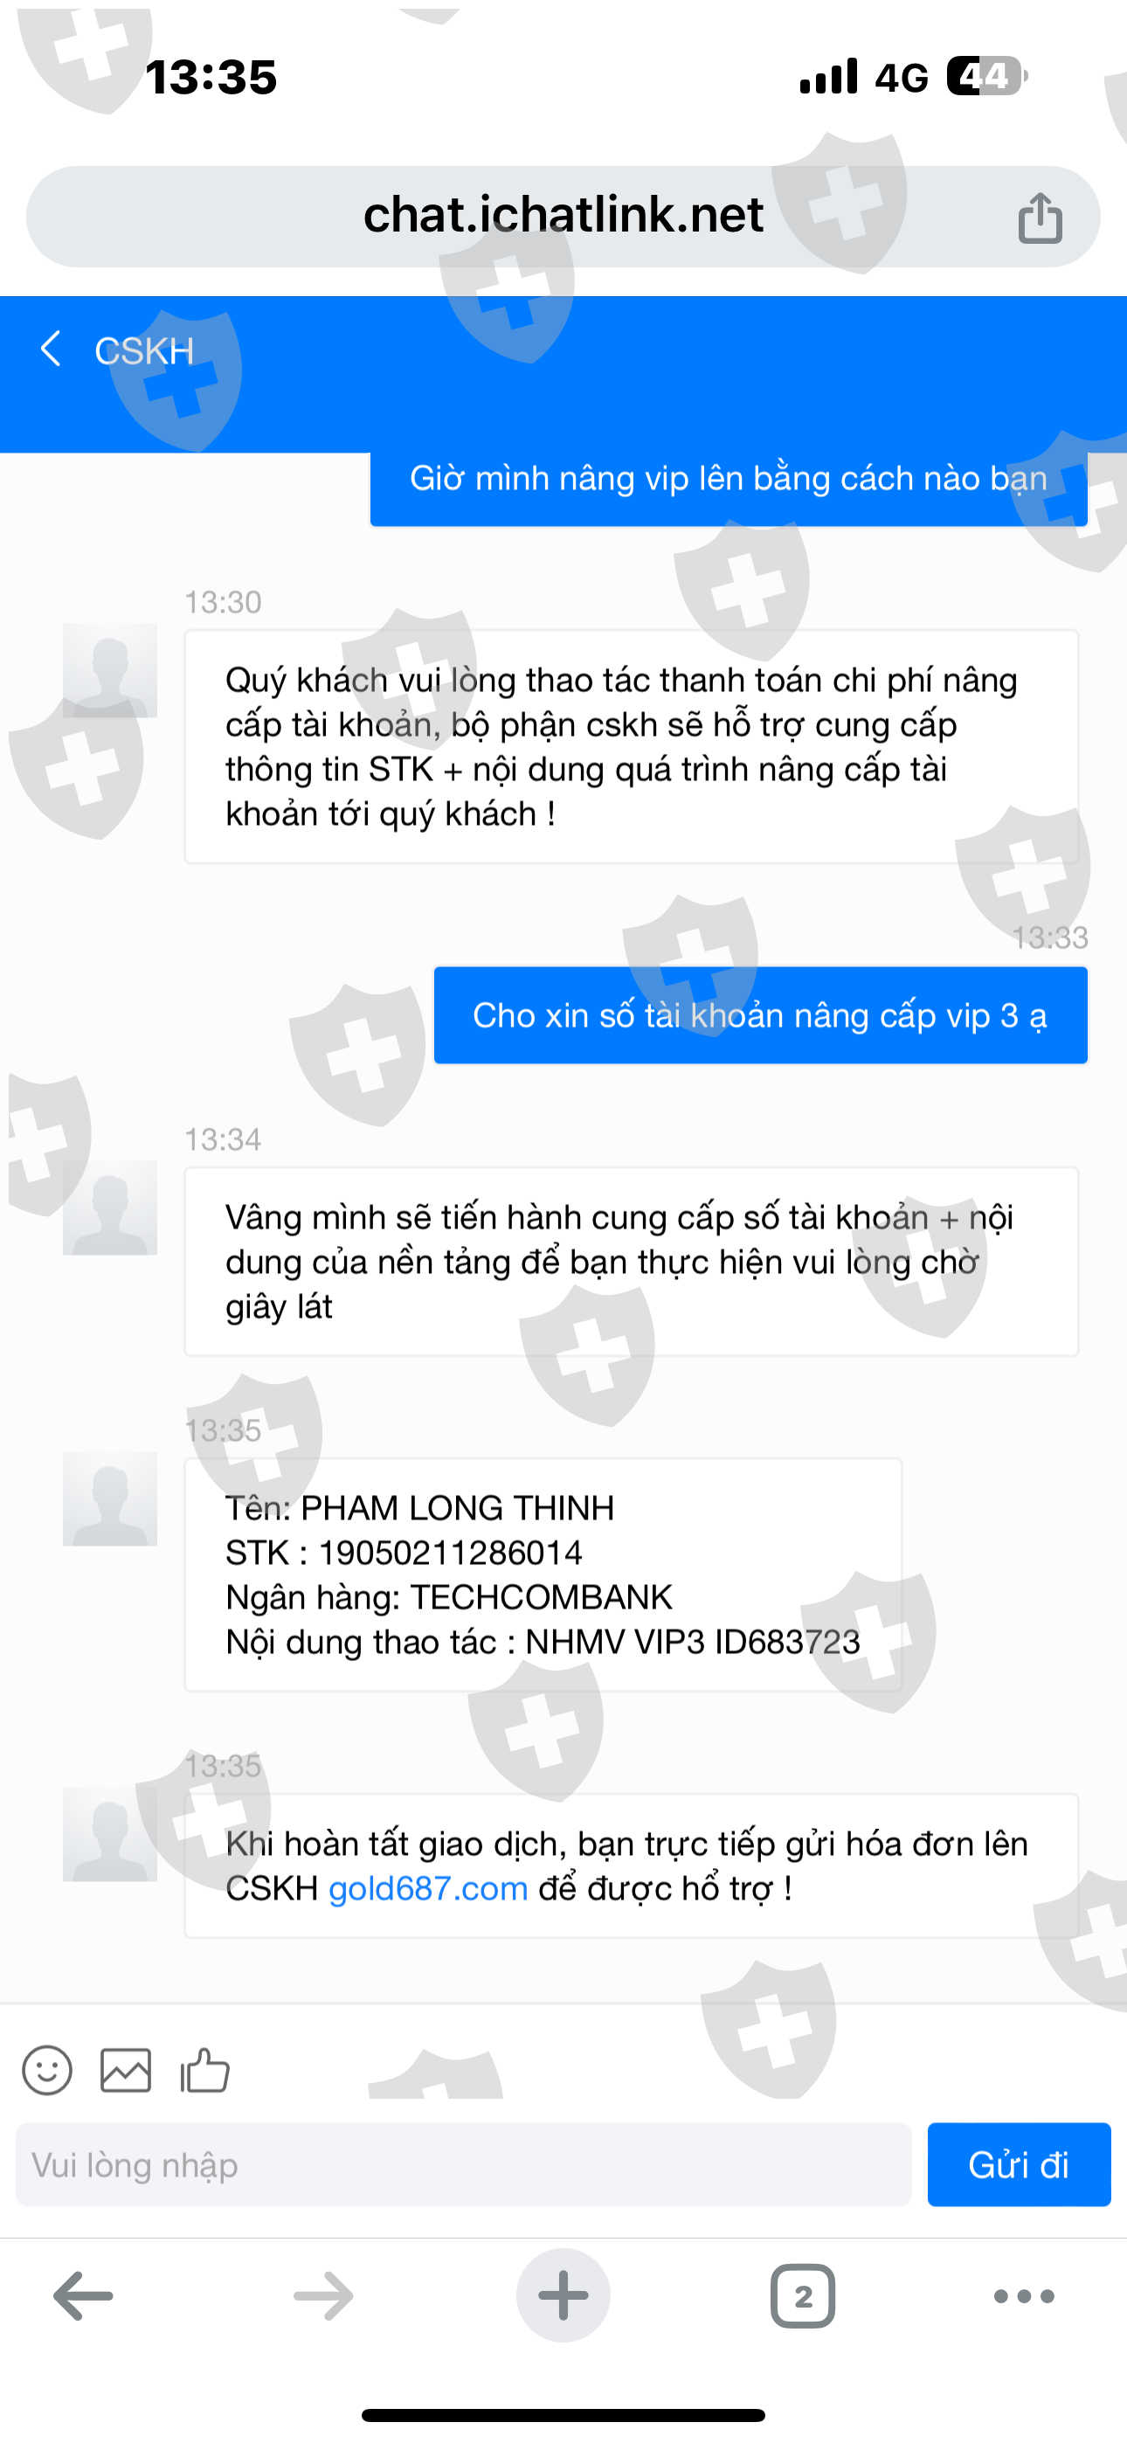Tap the chat.ichatlink.net address bar
The image size is (1127, 2443).
click(563, 216)
